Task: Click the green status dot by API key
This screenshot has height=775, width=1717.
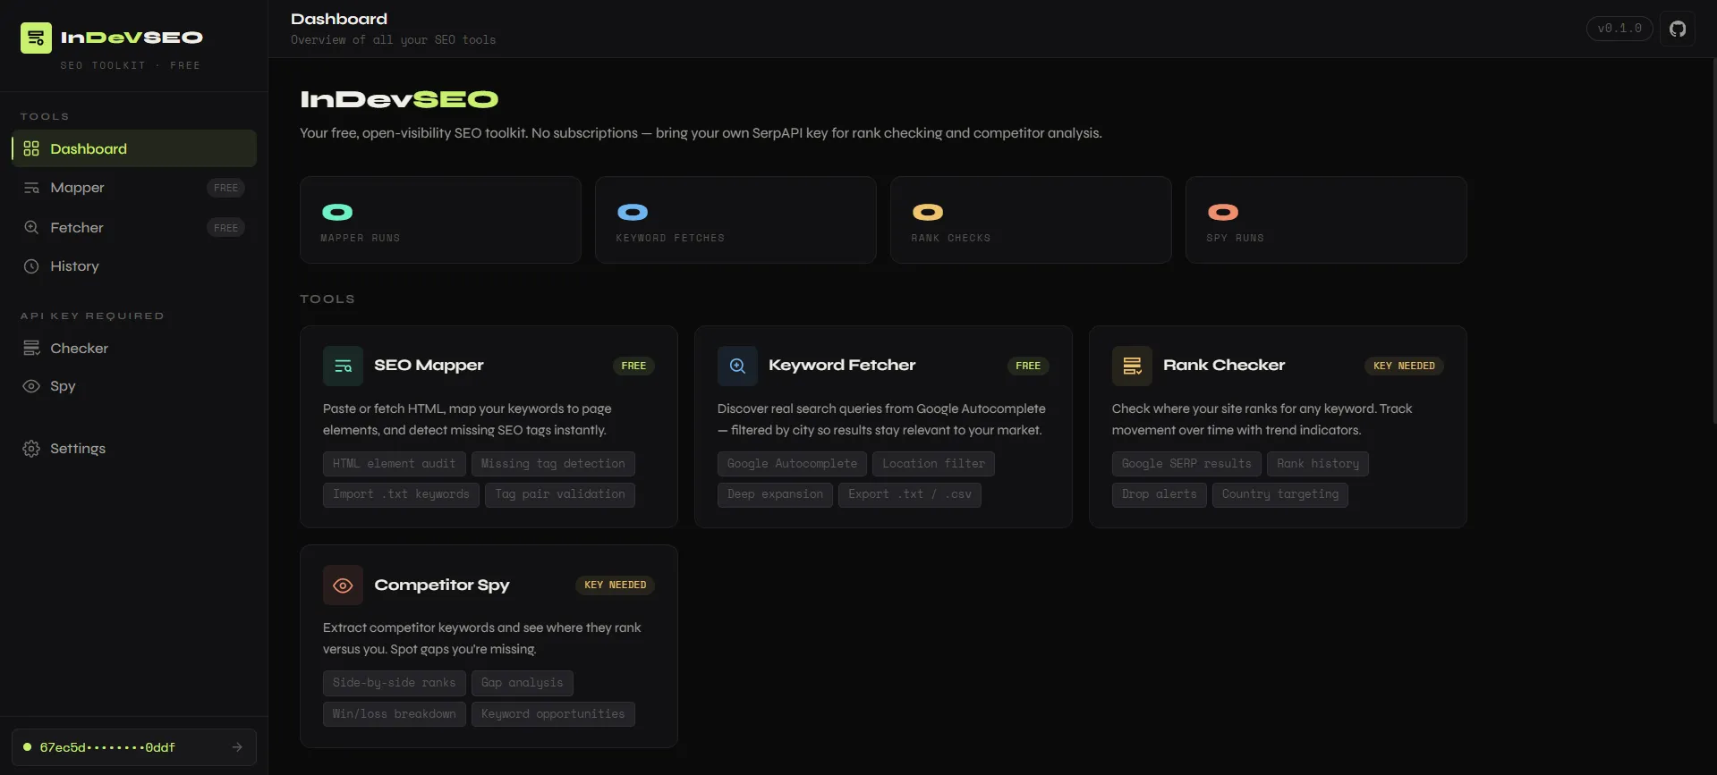Action: 28,746
